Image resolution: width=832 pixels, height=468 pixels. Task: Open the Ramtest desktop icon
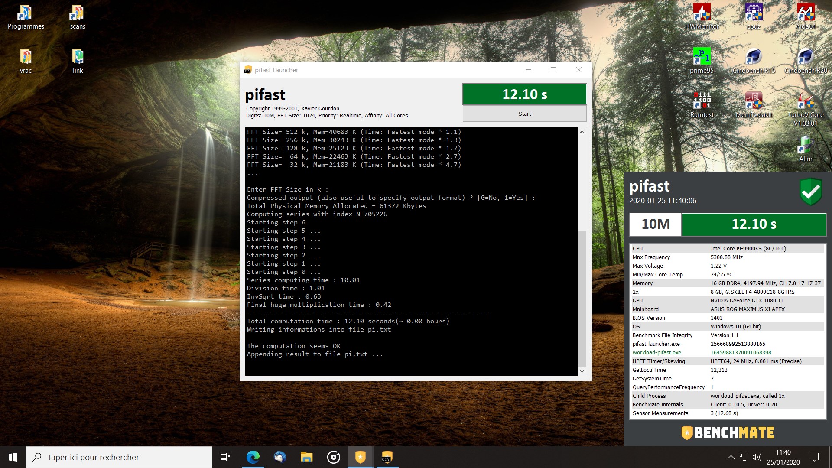(x=702, y=105)
